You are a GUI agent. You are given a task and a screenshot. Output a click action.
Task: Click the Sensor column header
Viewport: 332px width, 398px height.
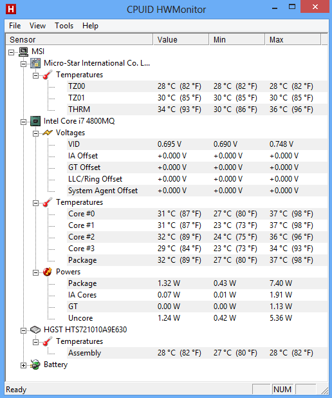click(79, 39)
